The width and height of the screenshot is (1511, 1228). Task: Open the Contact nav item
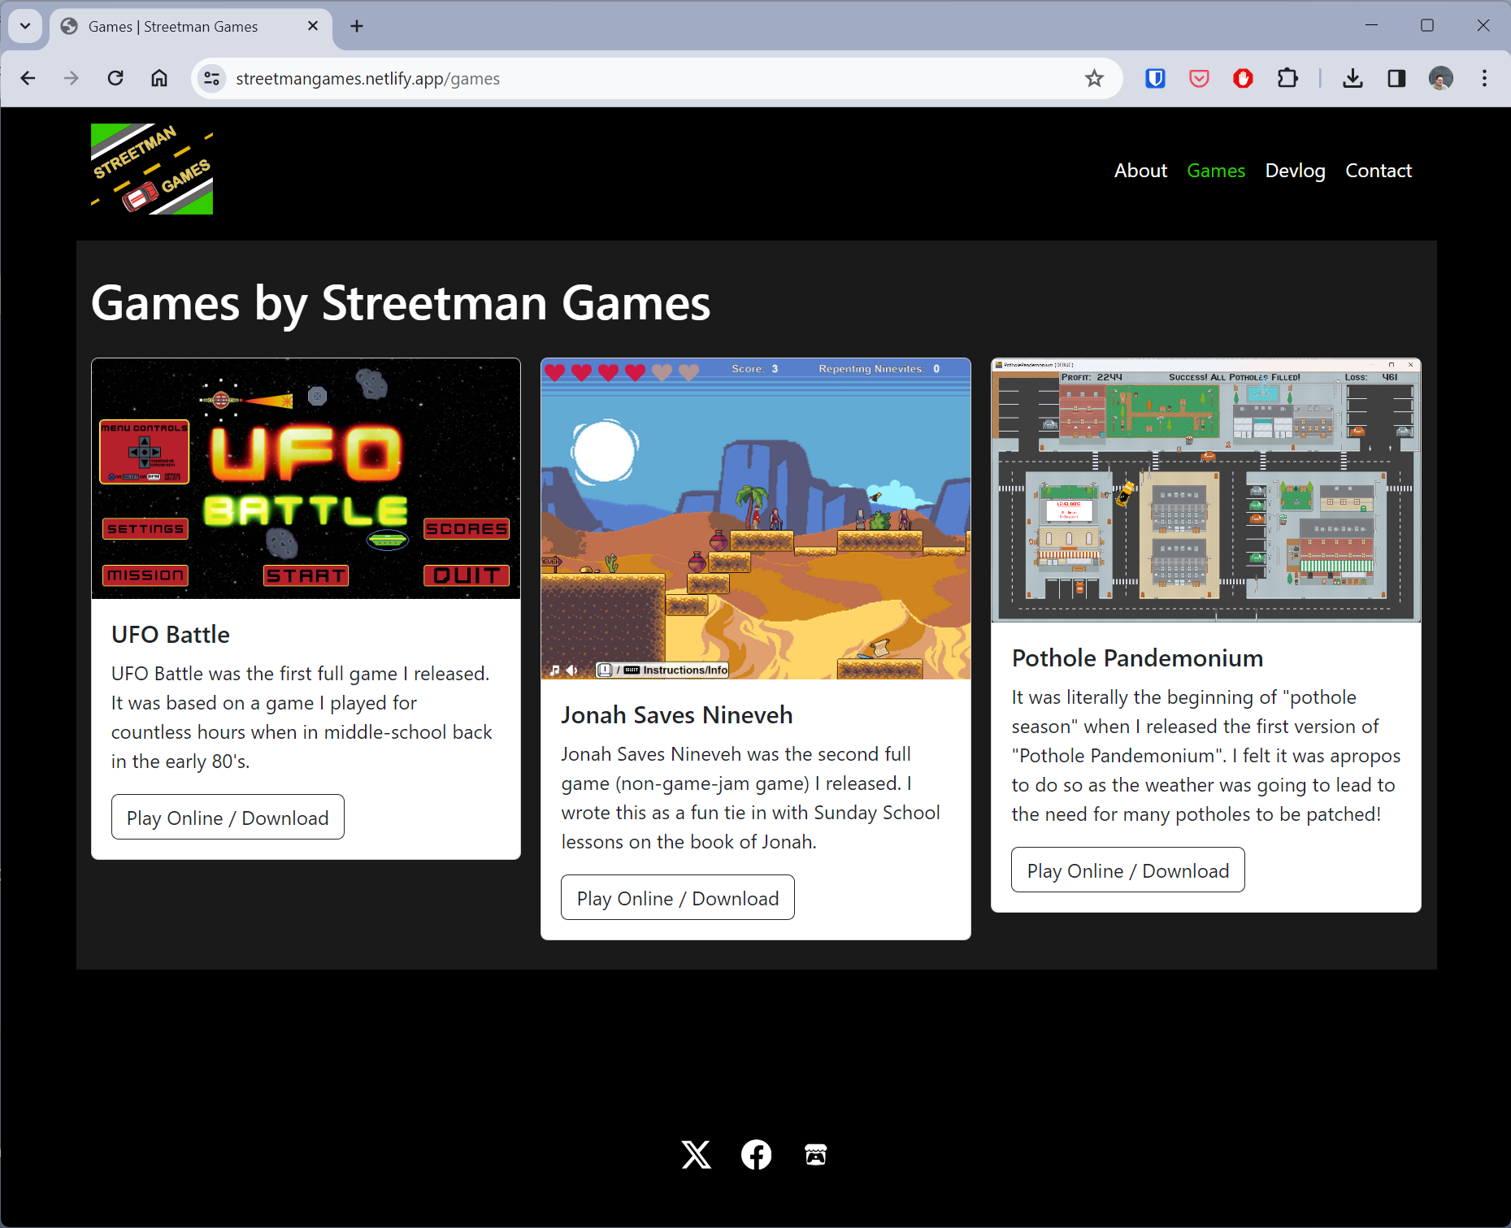1379,171
